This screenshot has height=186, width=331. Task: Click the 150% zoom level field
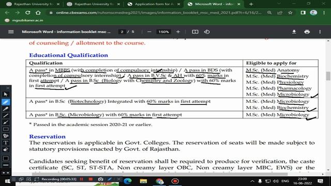pos(163,32)
